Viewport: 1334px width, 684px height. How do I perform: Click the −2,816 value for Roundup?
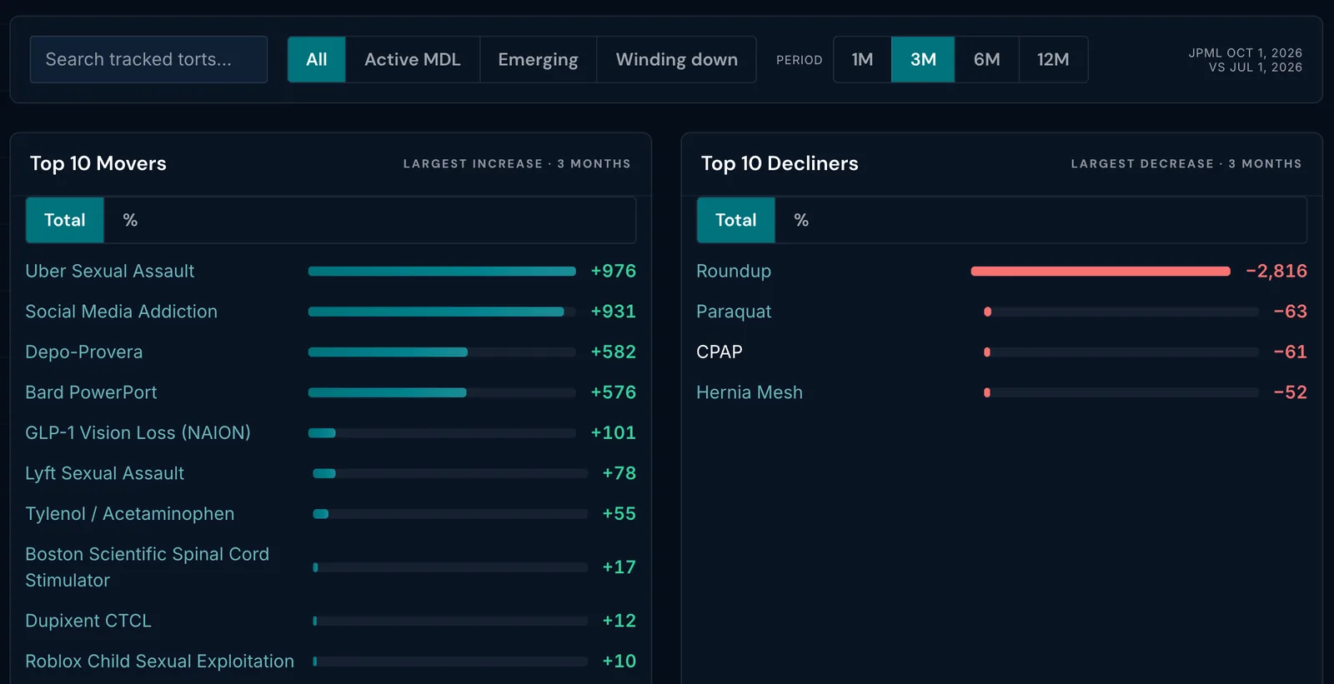click(x=1276, y=271)
